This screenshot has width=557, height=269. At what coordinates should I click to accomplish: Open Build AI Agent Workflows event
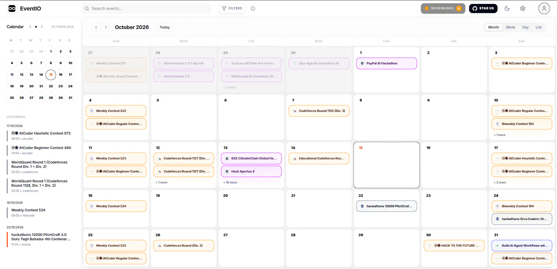(522, 245)
